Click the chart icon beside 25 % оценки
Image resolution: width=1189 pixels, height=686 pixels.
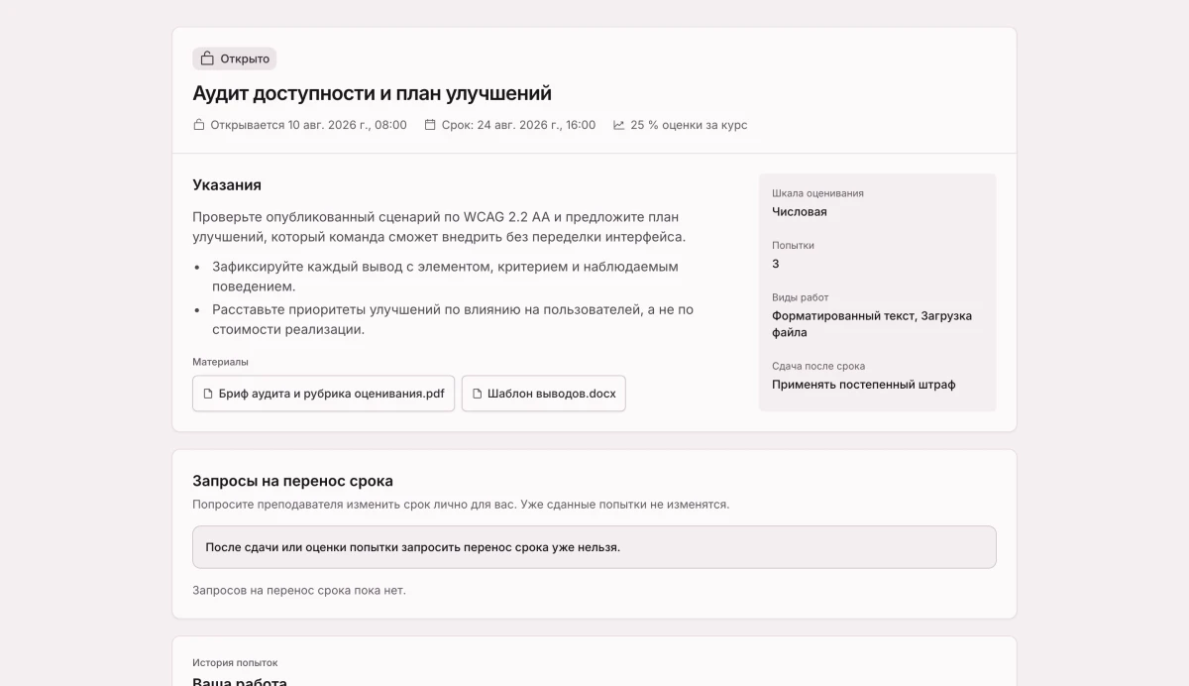click(619, 125)
